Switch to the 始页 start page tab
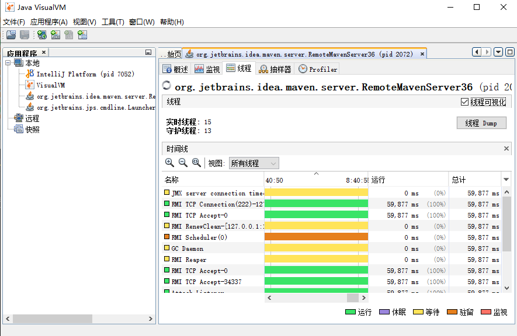517x336 pixels. pyautogui.click(x=171, y=54)
